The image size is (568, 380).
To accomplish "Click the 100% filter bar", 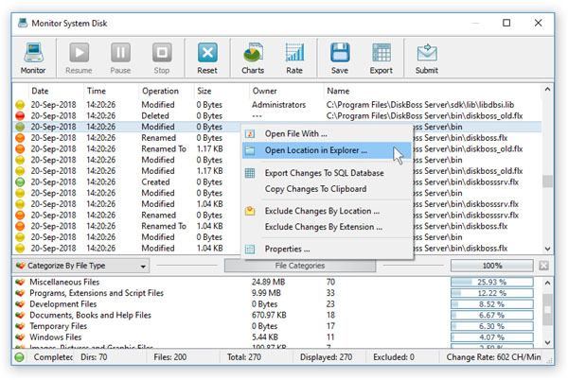I will click(x=492, y=266).
